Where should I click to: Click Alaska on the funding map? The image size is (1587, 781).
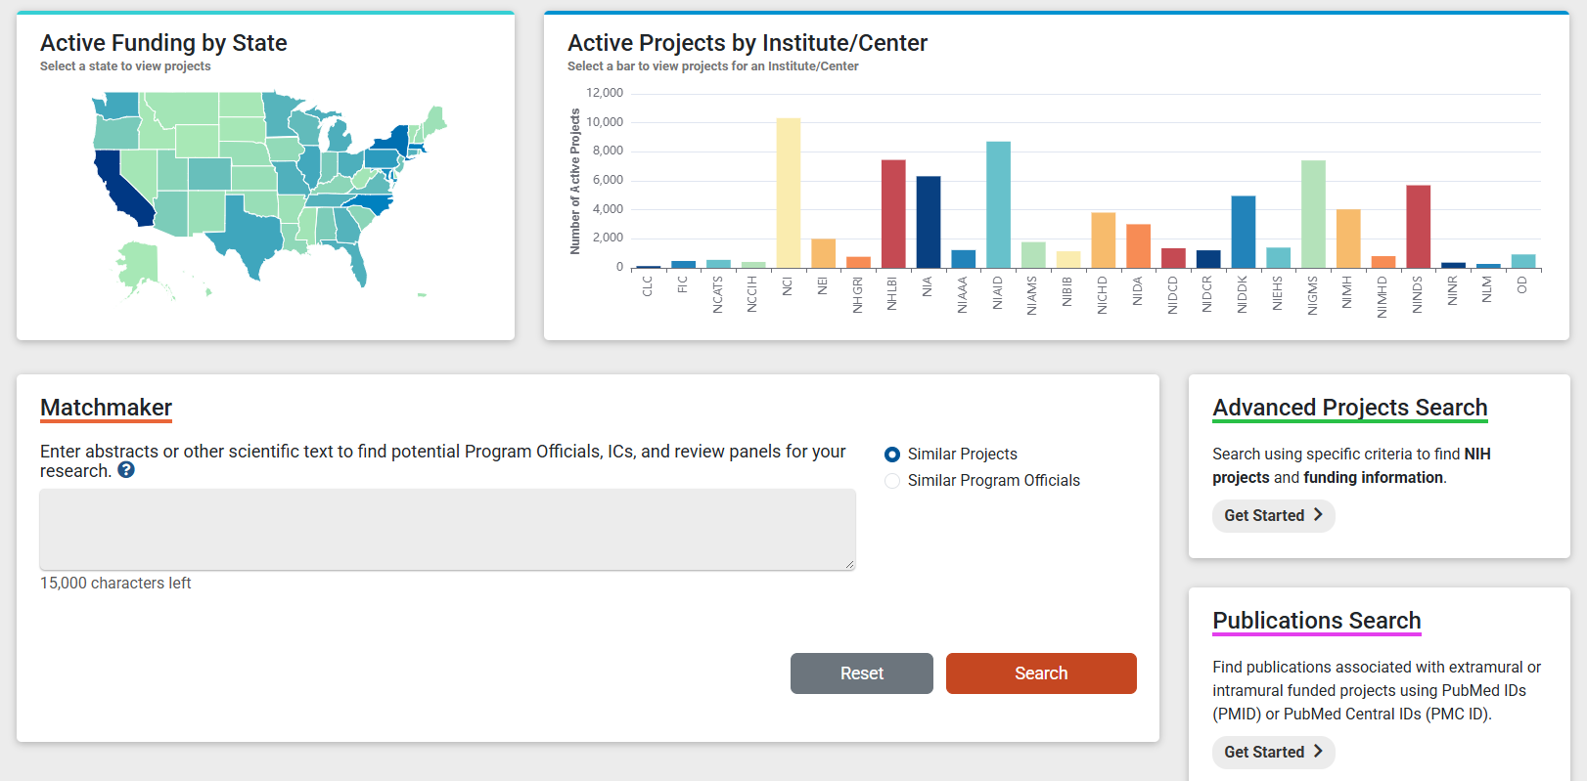tap(139, 263)
